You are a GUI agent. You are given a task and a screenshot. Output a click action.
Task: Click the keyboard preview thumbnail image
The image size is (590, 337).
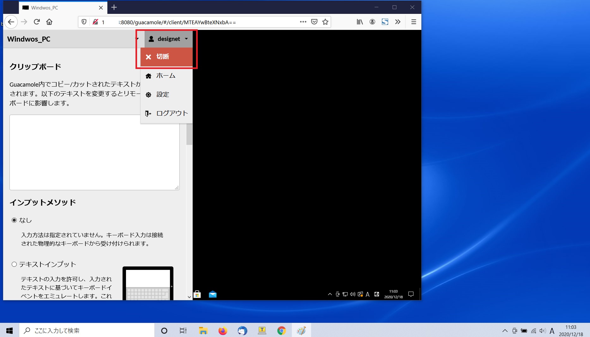[148, 283]
